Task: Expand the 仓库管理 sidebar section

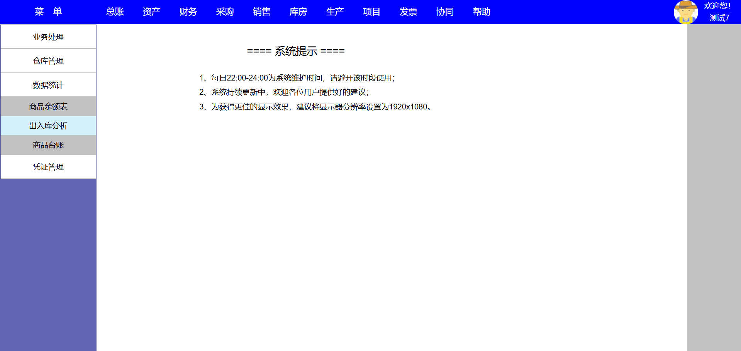Action: point(48,61)
